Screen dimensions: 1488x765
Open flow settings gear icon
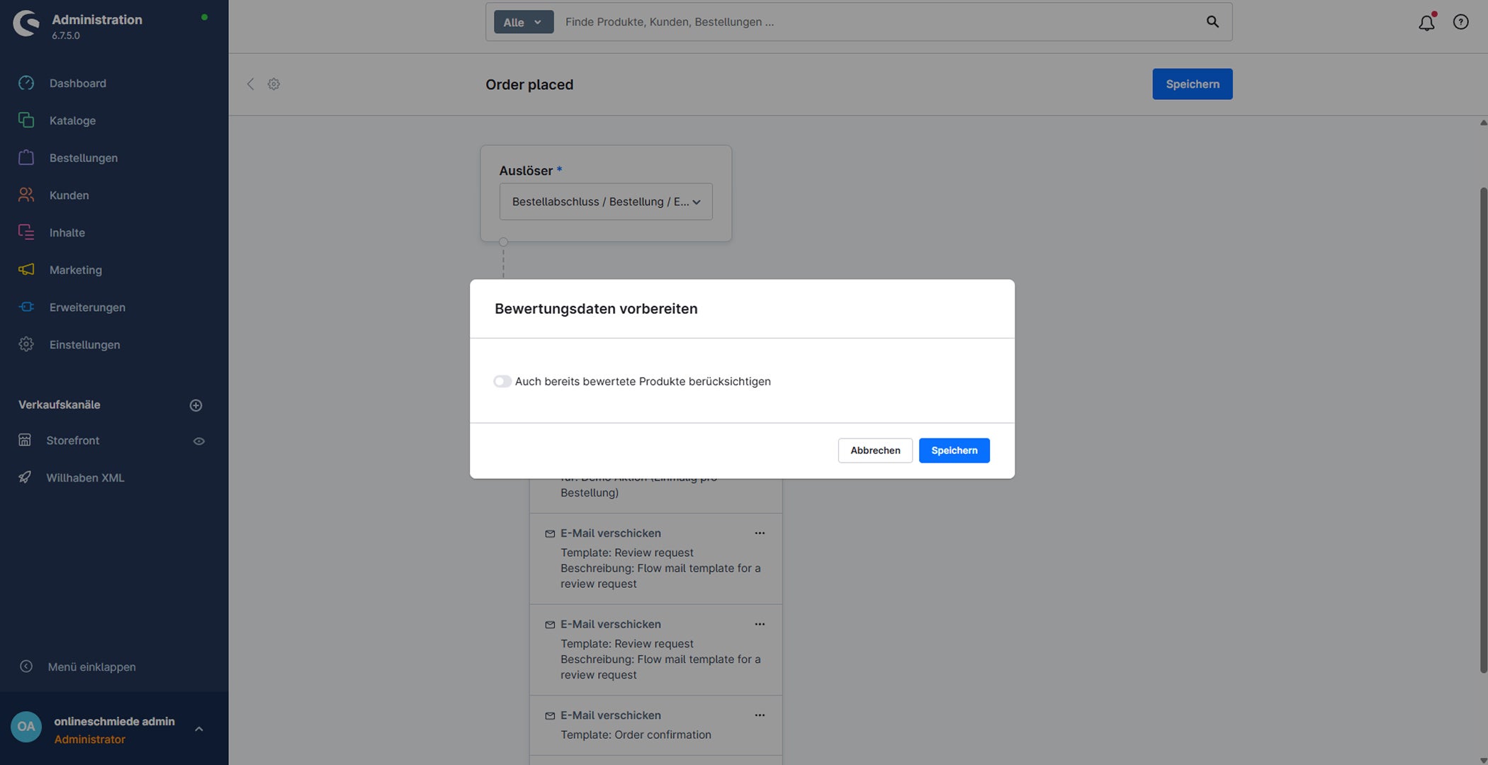click(274, 84)
